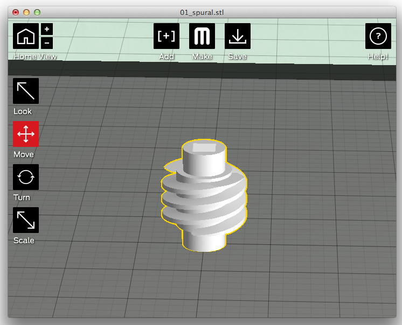Select the Look tool
Image resolution: width=402 pixels, height=325 pixels.
click(x=26, y=91)
